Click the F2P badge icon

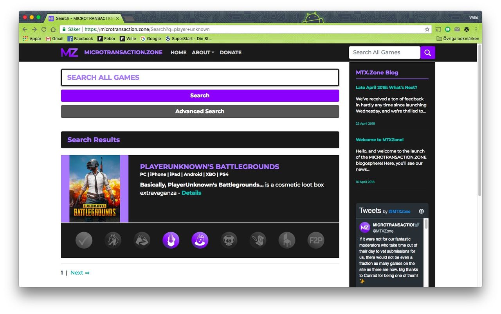316,240
